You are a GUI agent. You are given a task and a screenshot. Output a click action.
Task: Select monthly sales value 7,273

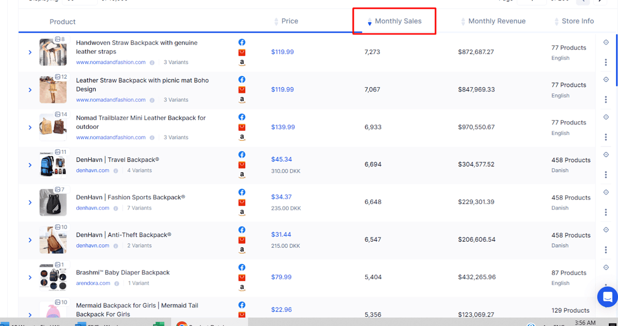click(372, 52)
